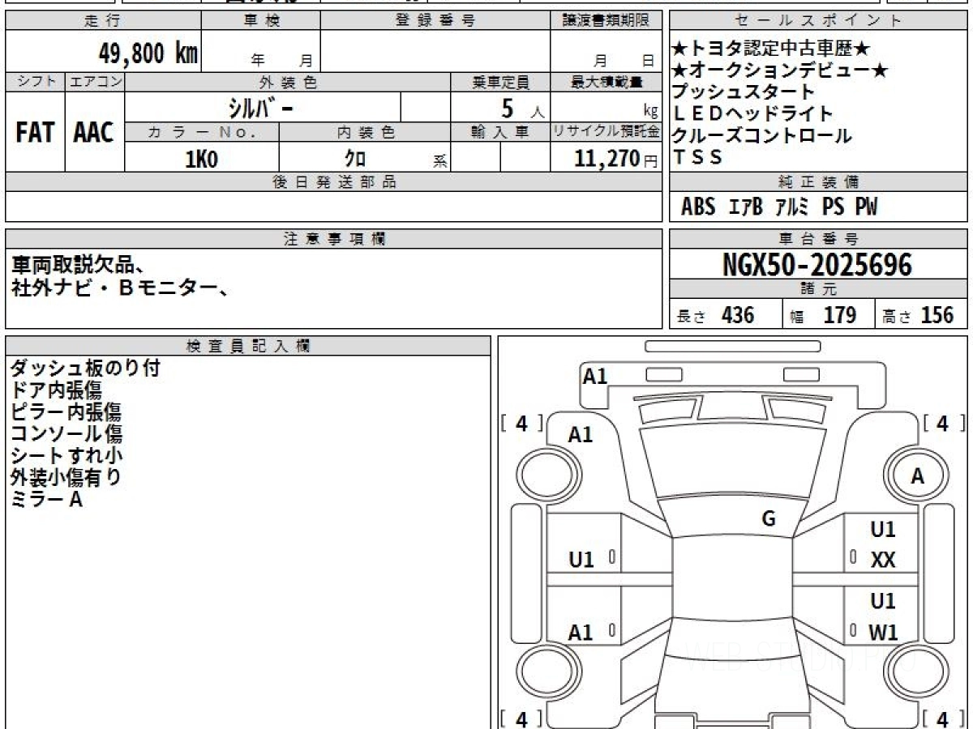Select the 純正装備 heading

tap(819, 182)
